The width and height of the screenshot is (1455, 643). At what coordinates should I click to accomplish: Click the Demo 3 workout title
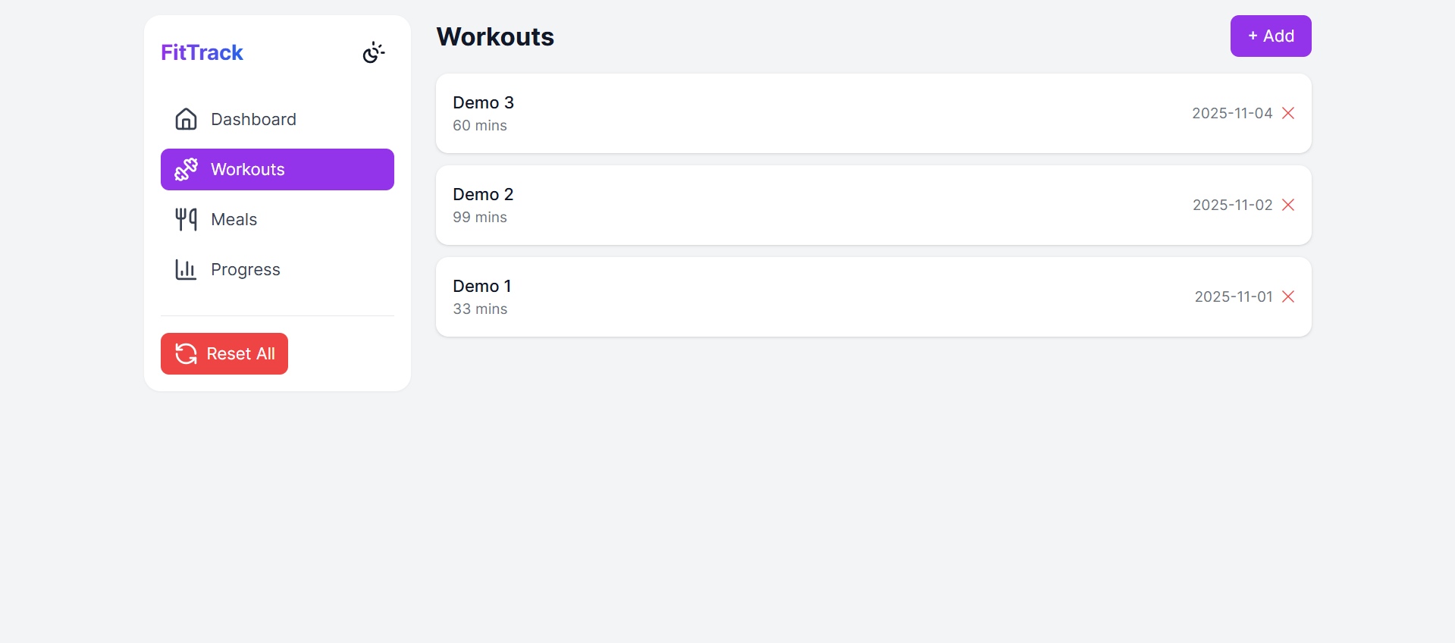coord(483,102)
